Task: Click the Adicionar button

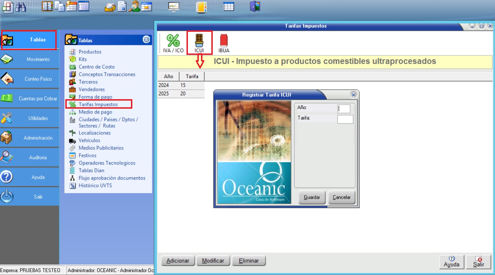Action: coord(178,261)
